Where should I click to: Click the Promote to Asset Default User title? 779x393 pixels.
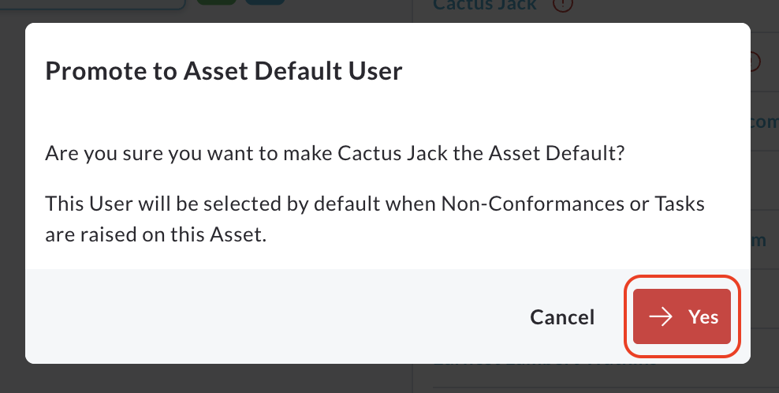(x=224, y=71)
